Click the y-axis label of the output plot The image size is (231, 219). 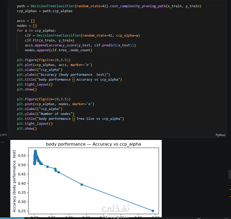[14, 181]
